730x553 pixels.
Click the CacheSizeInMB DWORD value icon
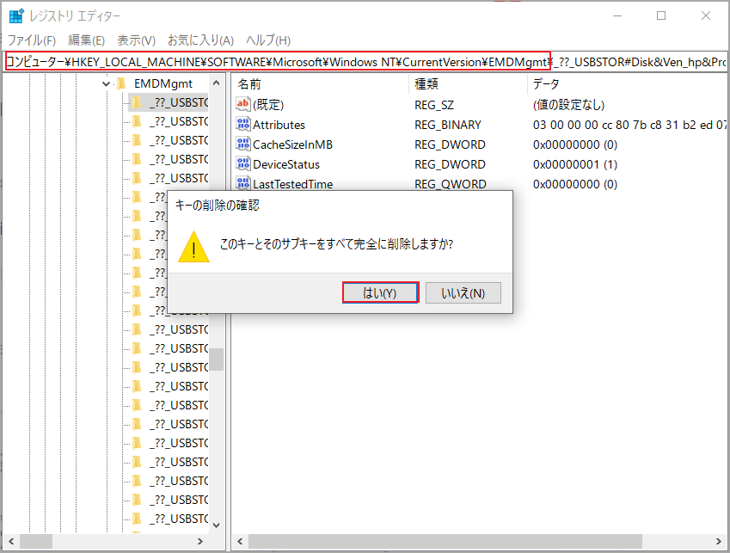(x=242, y=144)
